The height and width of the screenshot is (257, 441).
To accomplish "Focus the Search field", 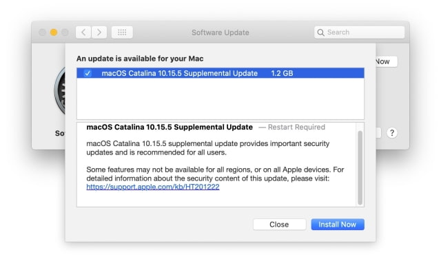I will 359,32.
